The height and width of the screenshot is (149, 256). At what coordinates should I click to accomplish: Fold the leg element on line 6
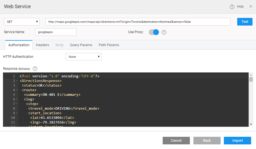click(x=17, y=99)
